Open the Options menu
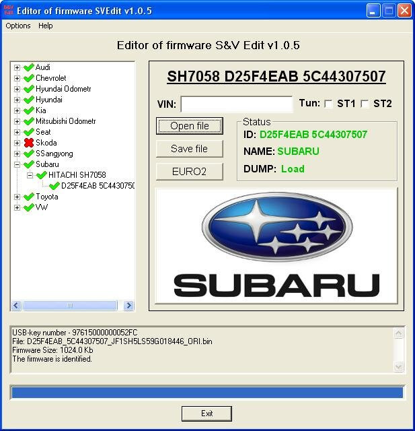This screenshot has width=415, height=431. [18, 26]
